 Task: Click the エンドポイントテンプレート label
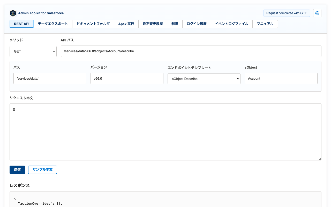(189, 68)
